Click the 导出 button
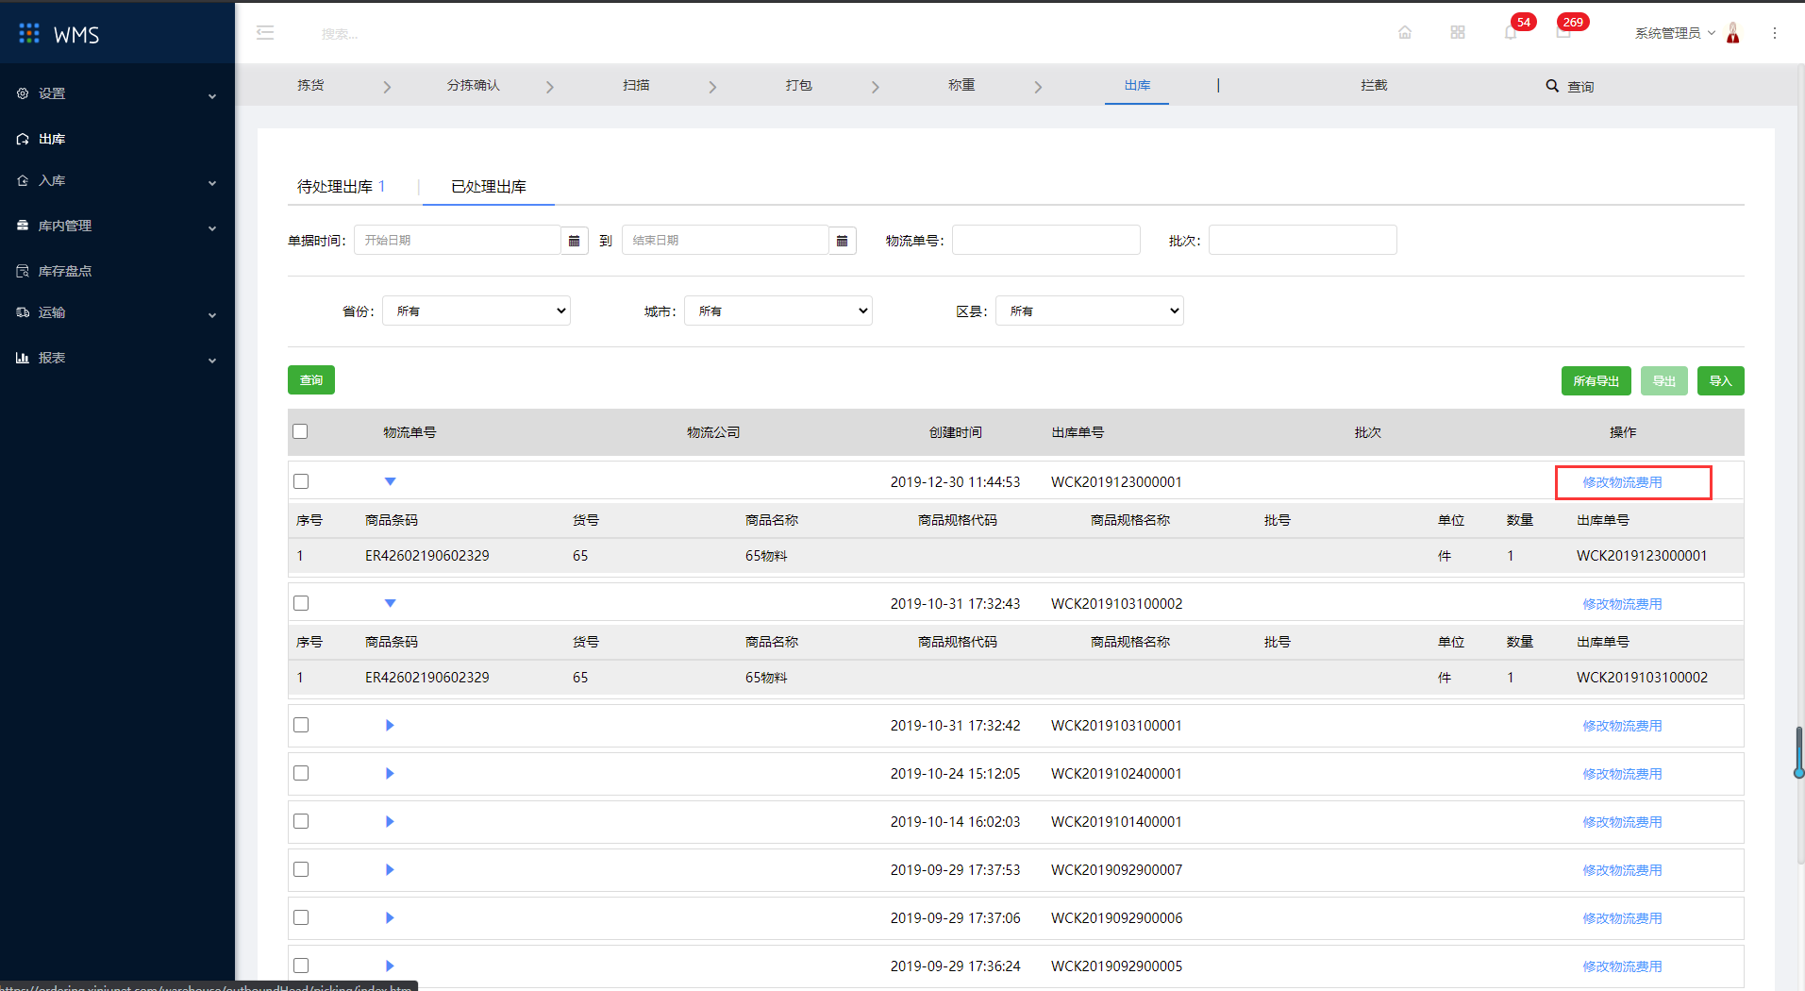1805x991 pixels. 1663,380
